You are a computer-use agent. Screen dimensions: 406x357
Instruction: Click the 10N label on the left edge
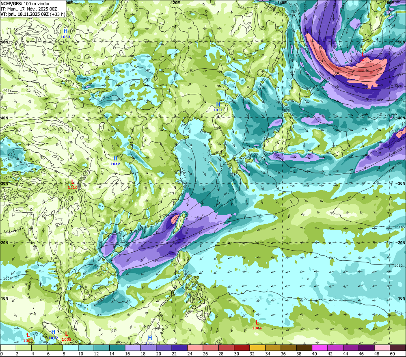[x=4, y=298]
